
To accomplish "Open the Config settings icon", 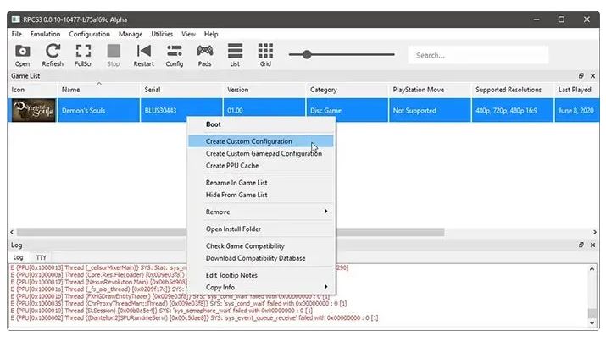I will [175, 55].
